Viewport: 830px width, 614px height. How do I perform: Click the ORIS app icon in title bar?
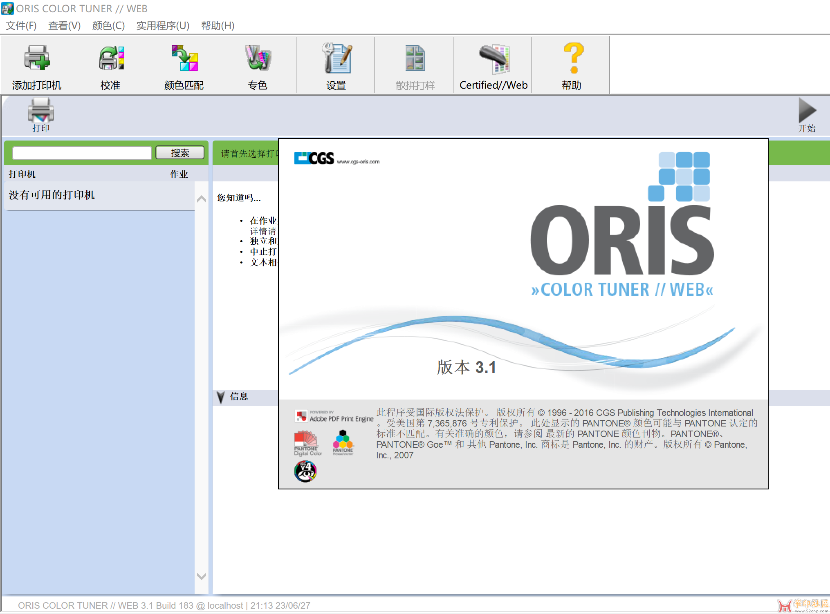(x=7, y=9)
